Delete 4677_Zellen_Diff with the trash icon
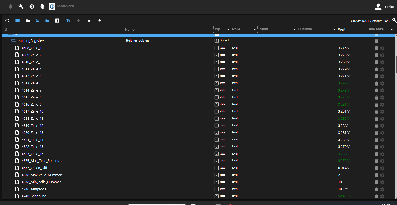This screenshot has width=397, height=205. pos(377,168)
